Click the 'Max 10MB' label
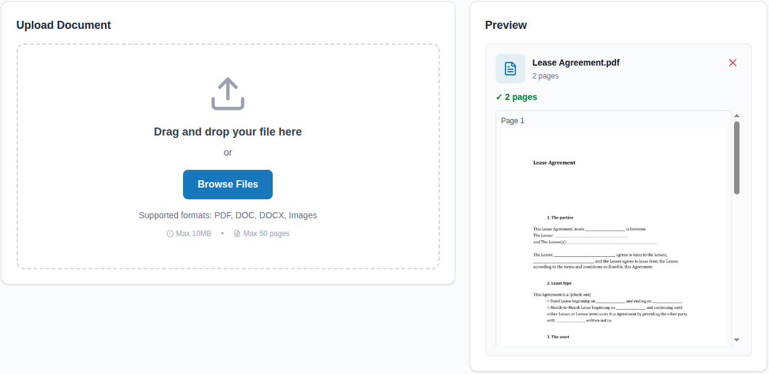 click(x=193, y=234)
